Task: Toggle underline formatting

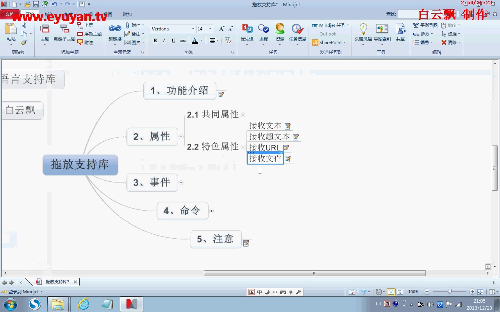Action: tap(173, 41)
